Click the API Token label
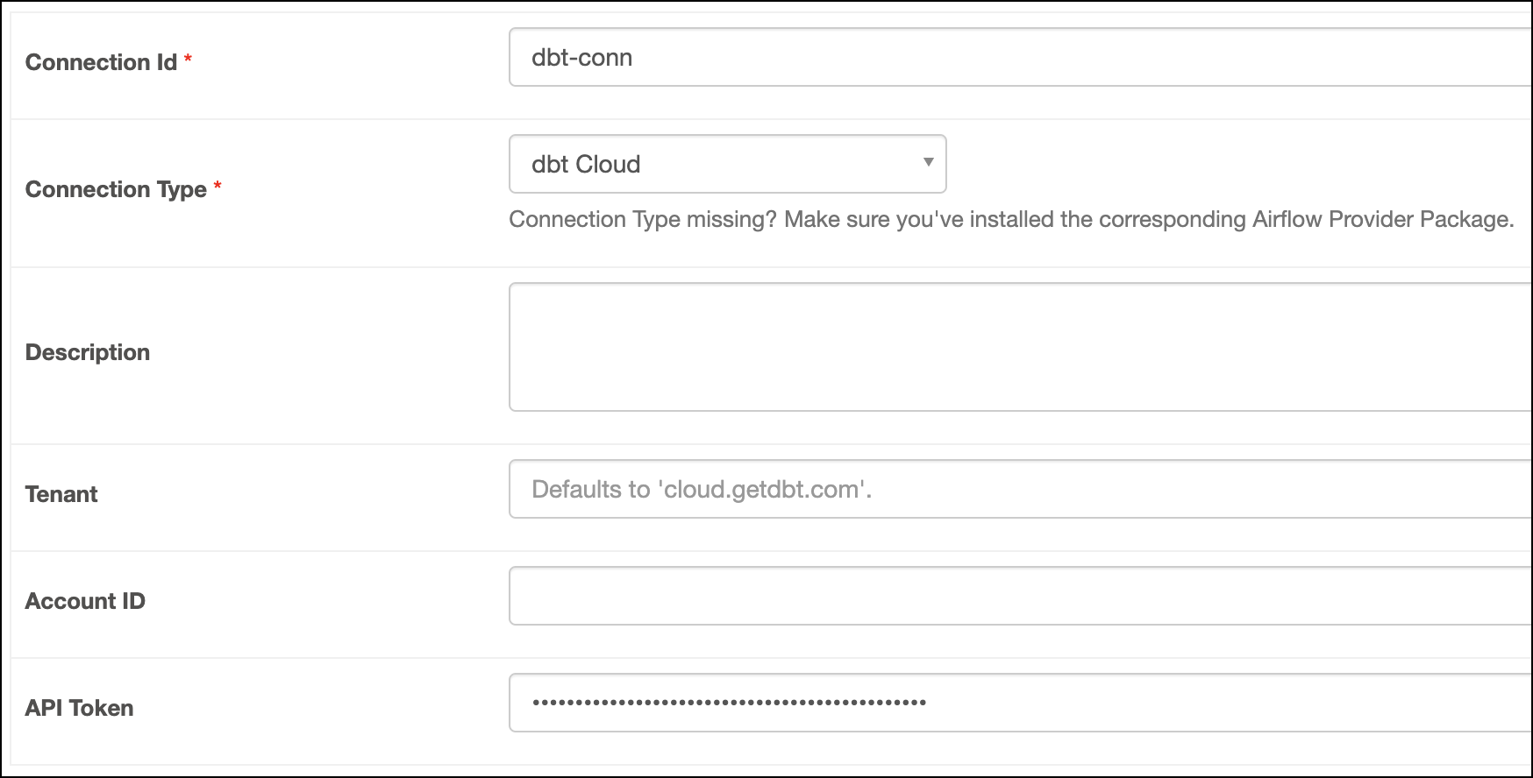This screenshot has width=1533, height=778. coord(79,707)
